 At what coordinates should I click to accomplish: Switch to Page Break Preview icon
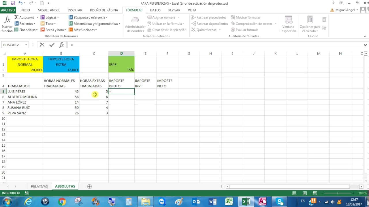[315, 193]
